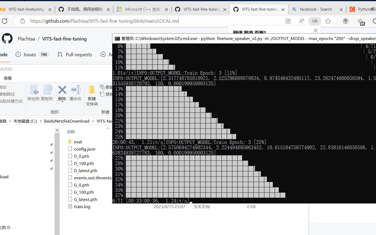Click the Issues count badge 196
The height and width of the screenshot is (235, 376).
pos(44,54)
